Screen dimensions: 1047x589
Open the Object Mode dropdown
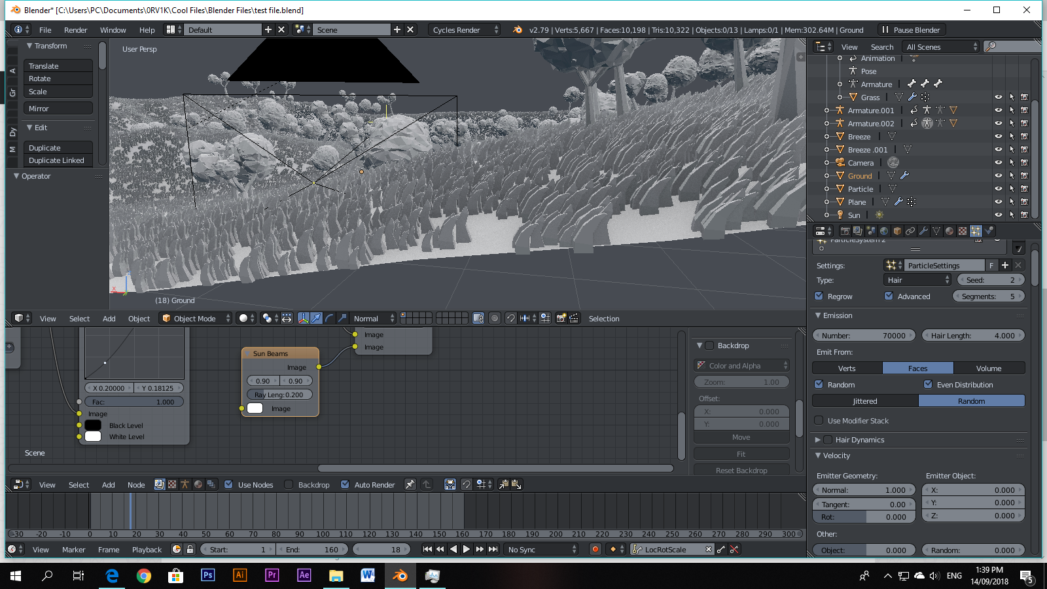(196, 318)
